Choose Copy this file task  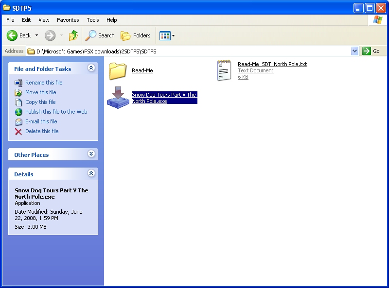(40, 102)
